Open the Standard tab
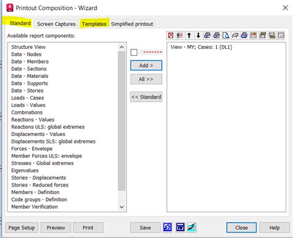This screenshot has width=293, height=238. click(20, 23)
